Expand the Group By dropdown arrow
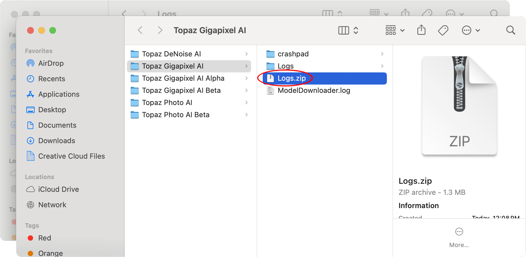This screenshot has height=257, width=526. point(402,30)
